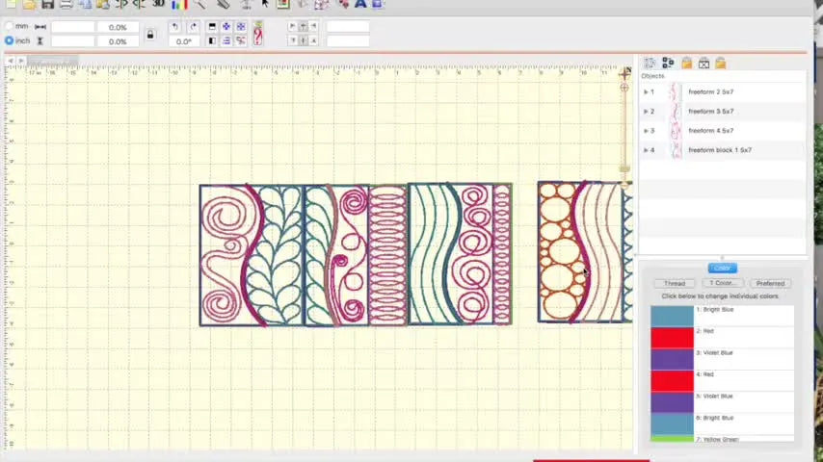Click the crossed-box delete icon in Objects panel
This screenshot has width=823, height=462.
click(704, 64)
